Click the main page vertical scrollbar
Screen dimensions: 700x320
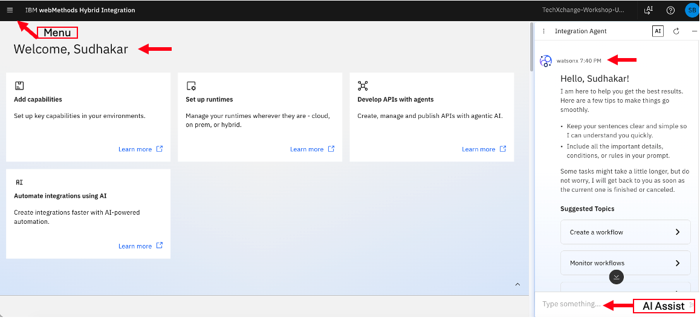(531, 47)
